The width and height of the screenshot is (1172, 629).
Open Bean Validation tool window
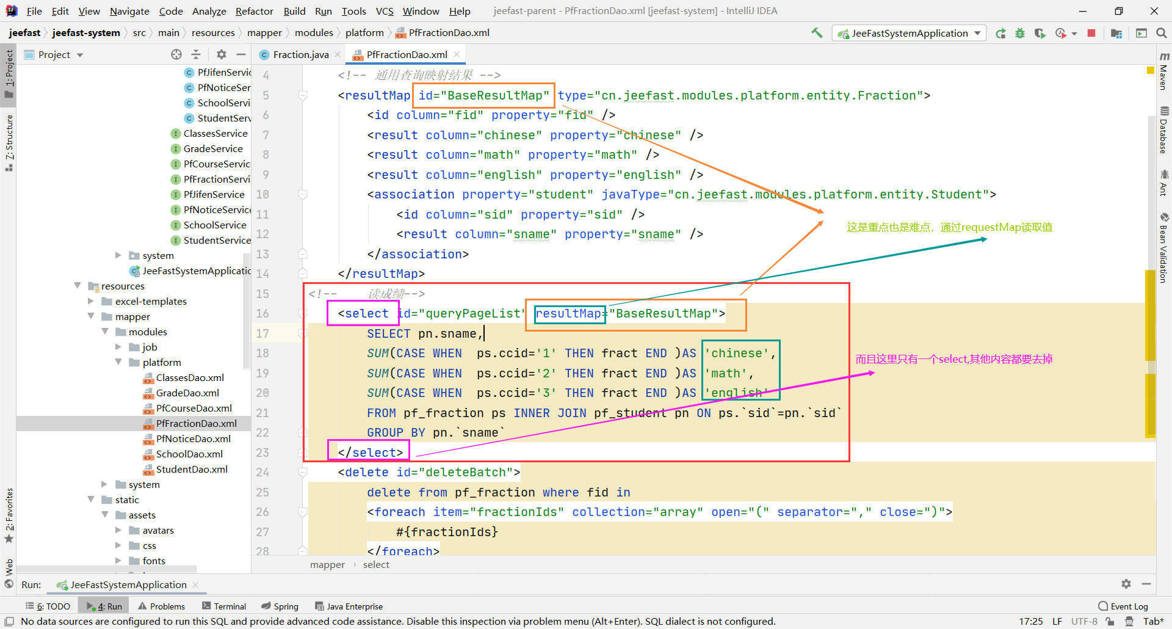[1164, 248]
